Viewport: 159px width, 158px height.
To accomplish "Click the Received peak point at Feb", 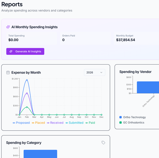I will pyautogui.click(x=27, y=93).
